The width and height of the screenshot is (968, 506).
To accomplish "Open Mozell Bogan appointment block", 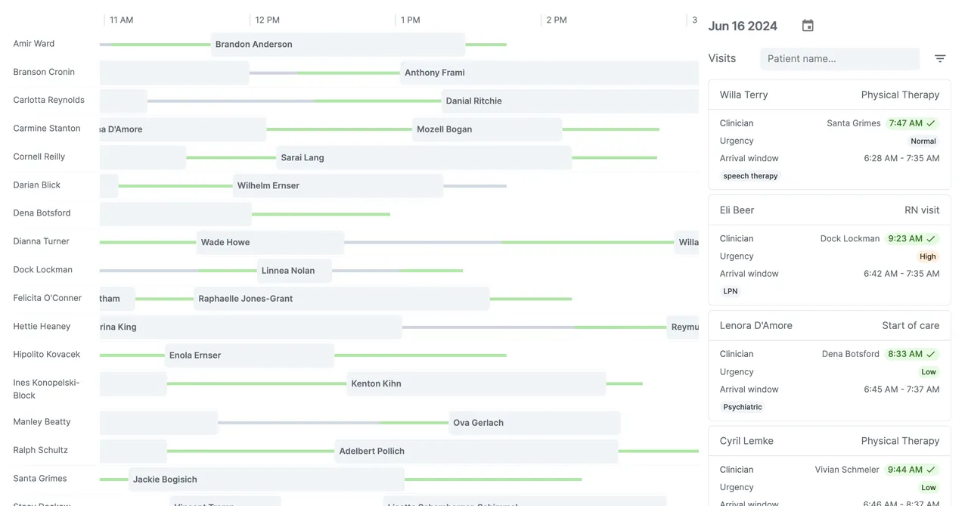I will click(x=487, y=129).
